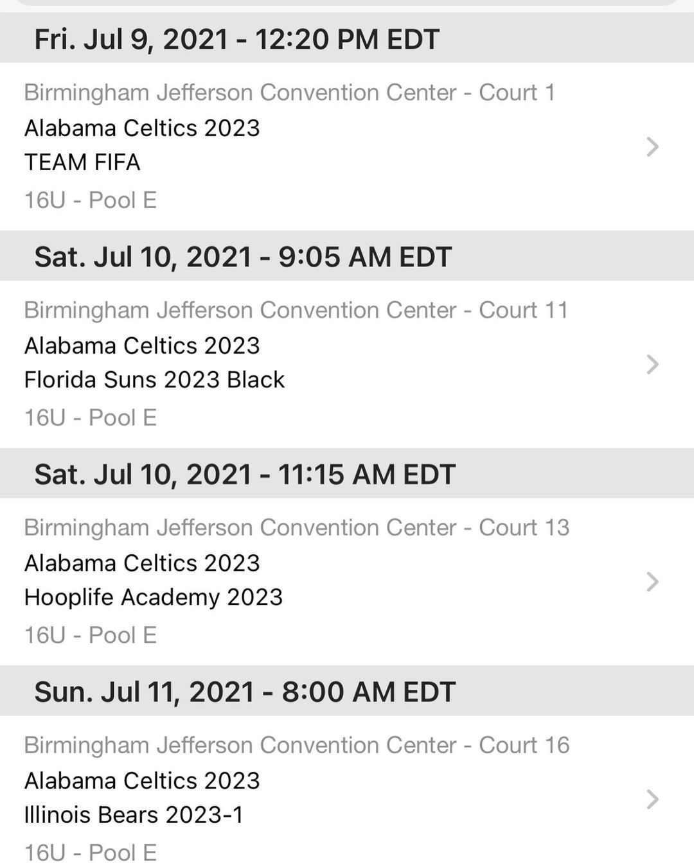Click 16U - Pool E under TEAM FIFA
This screenshot has width=694, height=867.
pyautogui.click(x=91, y=200)
